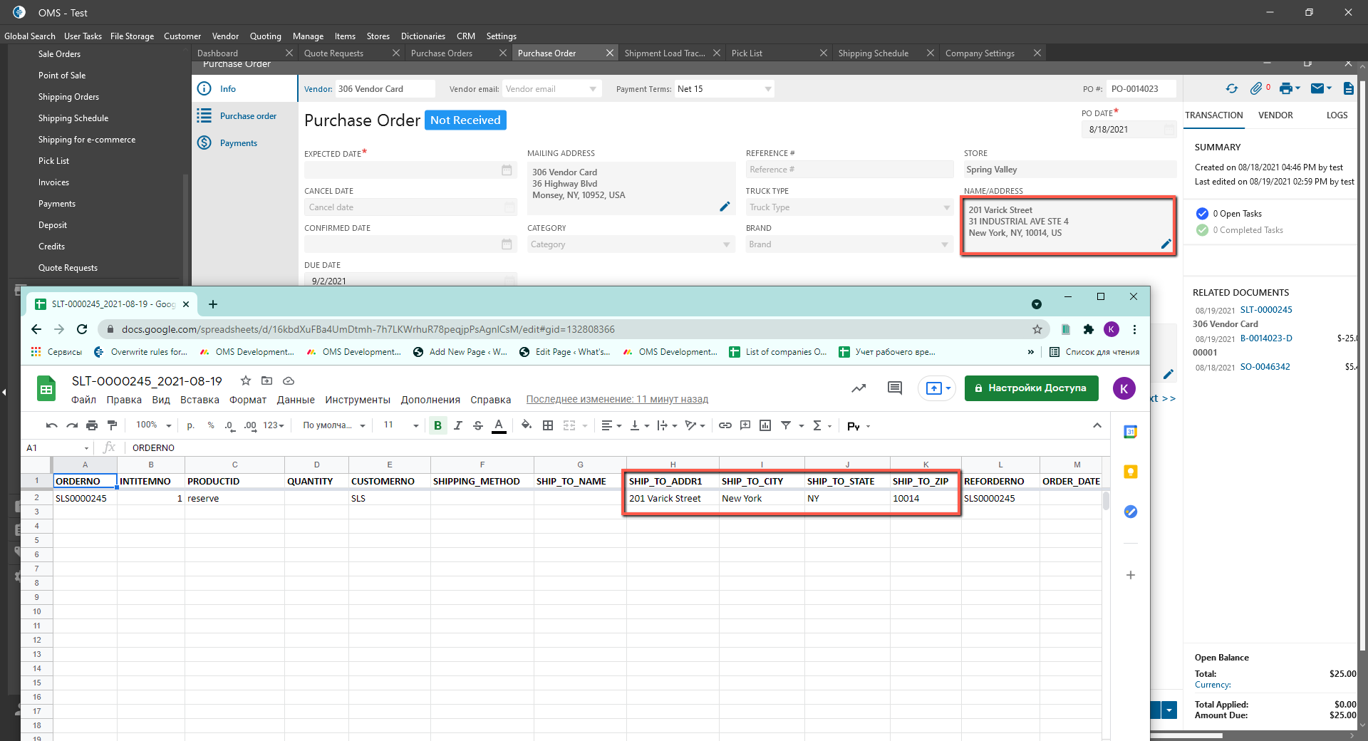Click the printer icon in OMS toolbar
This screenshot has height=741, width=1368.
click(x=1285, y=88)
